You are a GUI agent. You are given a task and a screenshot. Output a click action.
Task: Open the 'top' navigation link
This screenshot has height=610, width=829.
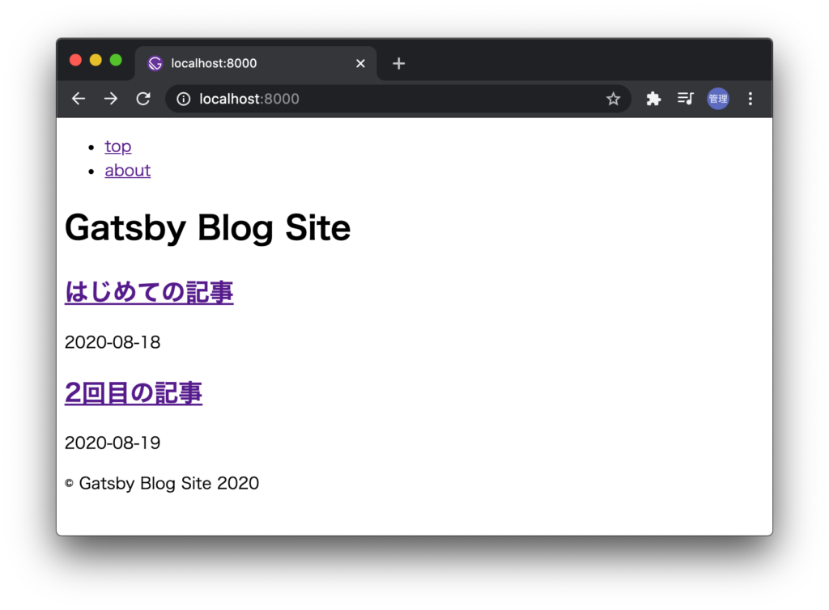tap(117, 146)
